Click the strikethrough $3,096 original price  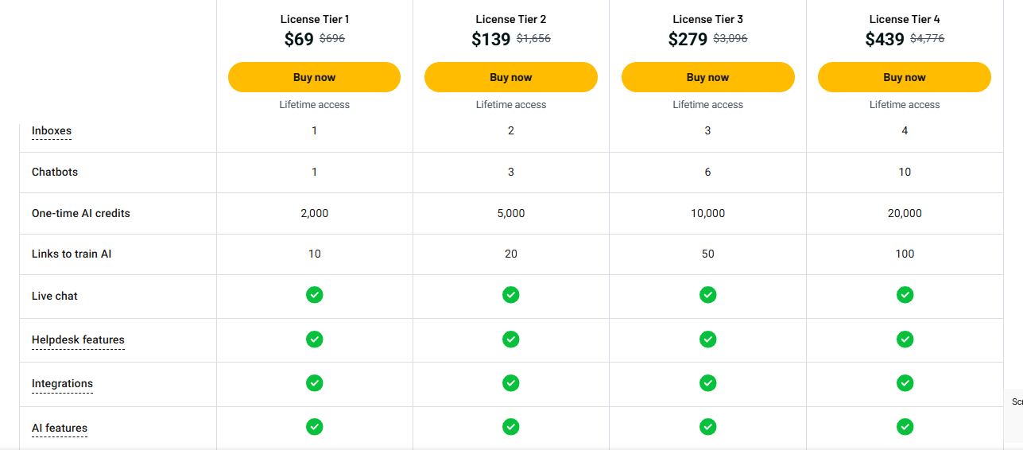pos(730,38)
